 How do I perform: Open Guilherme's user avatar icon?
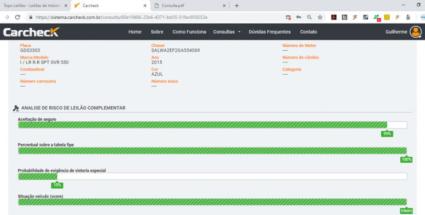pyautogui.click(x=416, y=32)
